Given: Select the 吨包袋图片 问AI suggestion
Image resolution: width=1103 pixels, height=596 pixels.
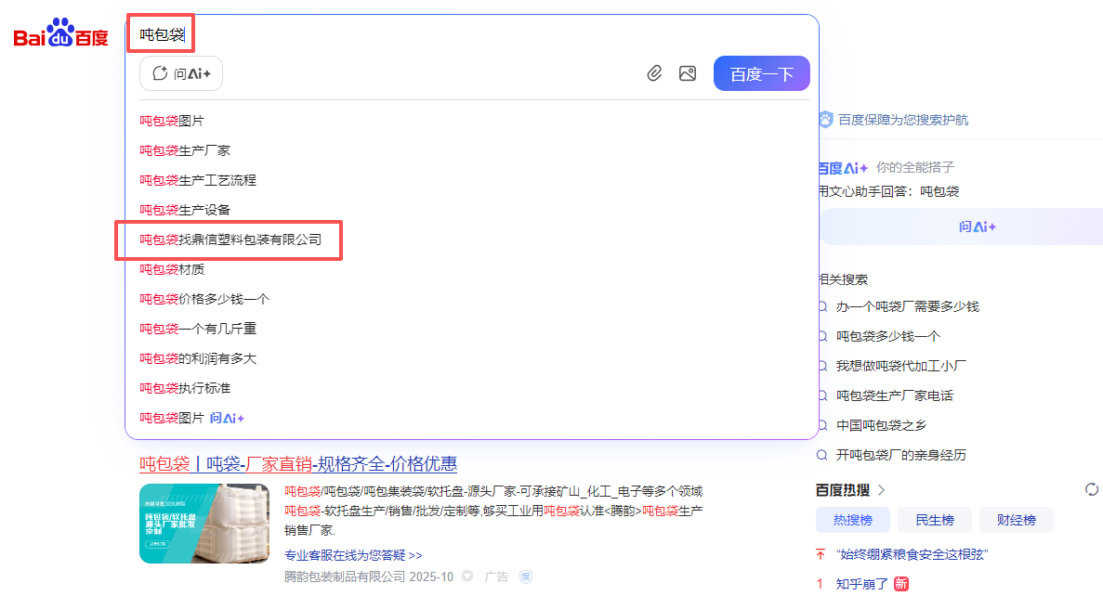Looking at the screenshot, I should coord(191,418).
